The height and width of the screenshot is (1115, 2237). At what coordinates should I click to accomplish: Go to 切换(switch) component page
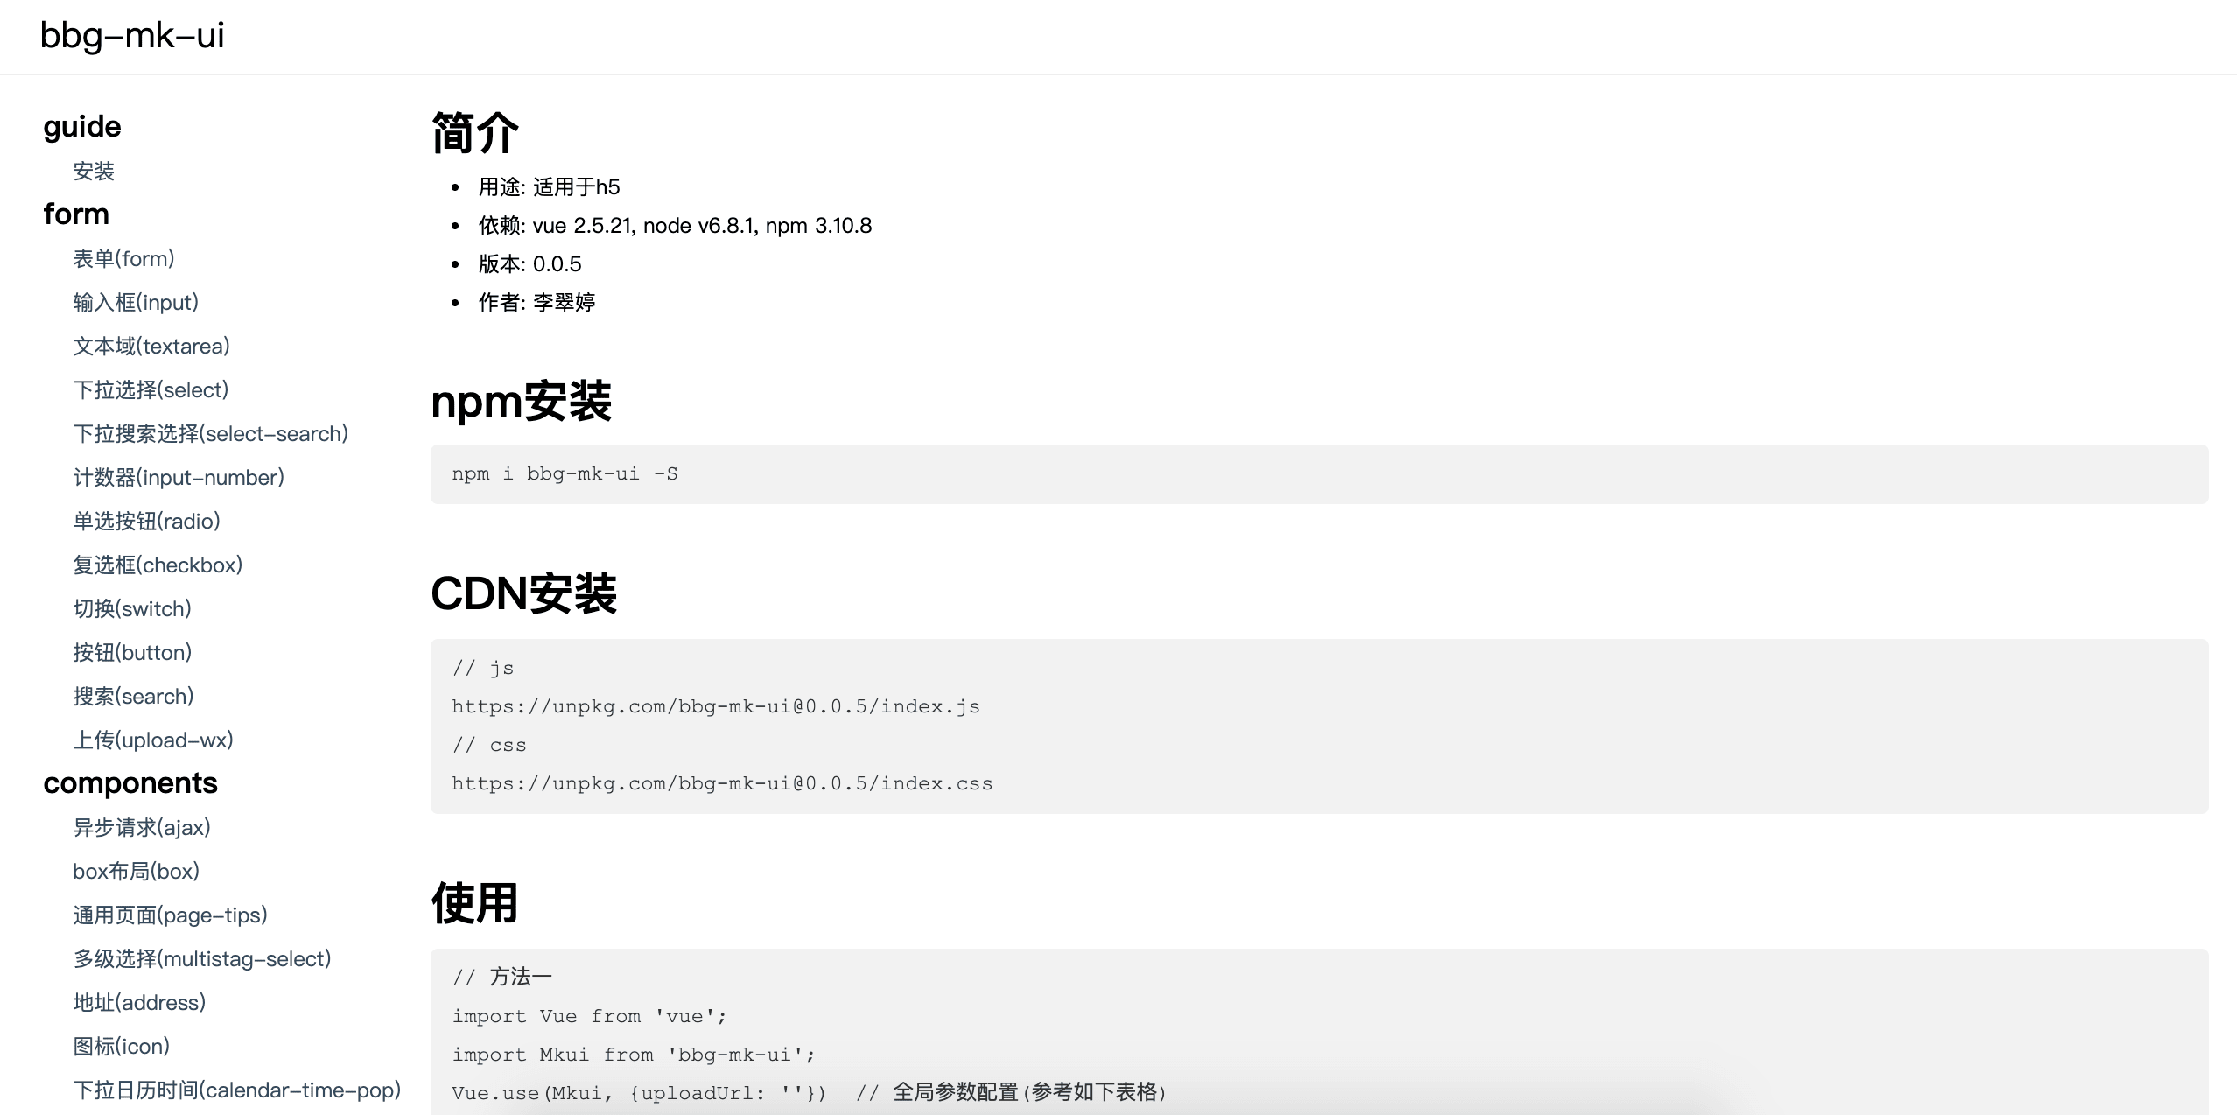click(x=132, y=608)
